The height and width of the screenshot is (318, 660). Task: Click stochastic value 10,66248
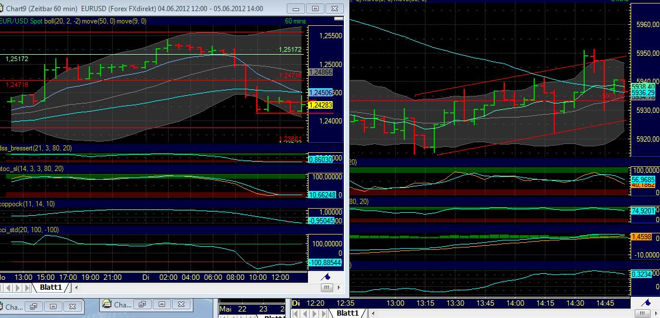pyautogui.click(x=321, y=195)
